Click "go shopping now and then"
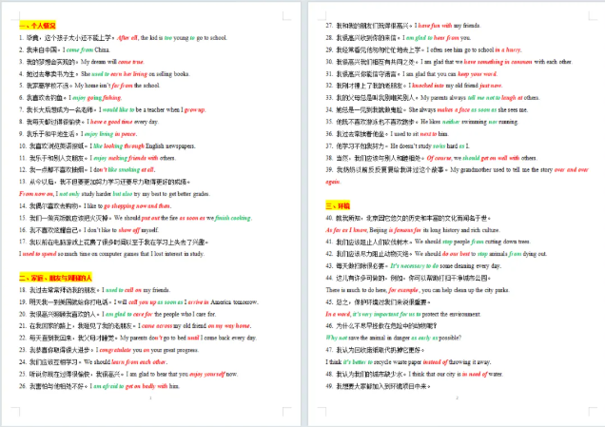 click(137, 206)
